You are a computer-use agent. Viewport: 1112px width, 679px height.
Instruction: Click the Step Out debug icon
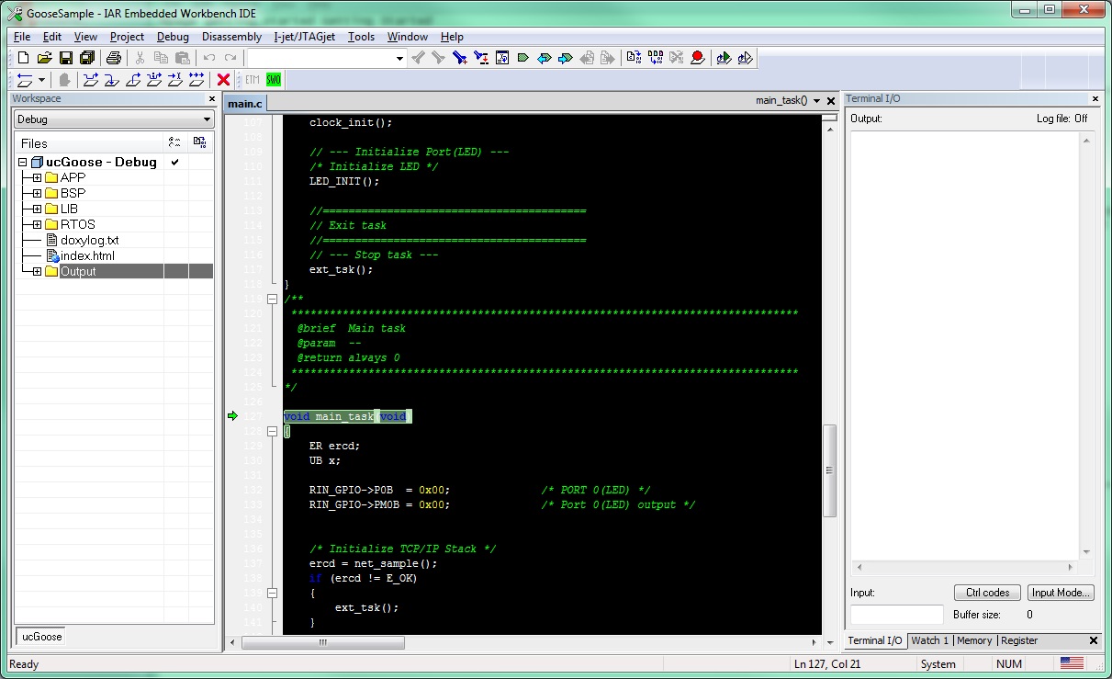click(134, 80)
